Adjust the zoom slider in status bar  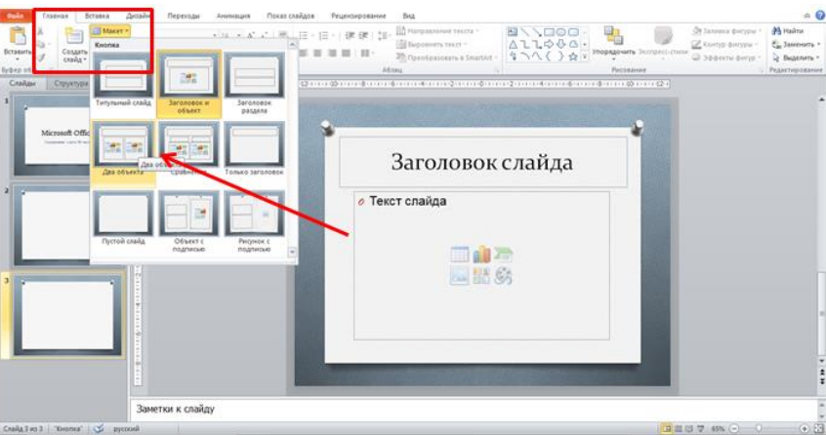click(762, 428)
